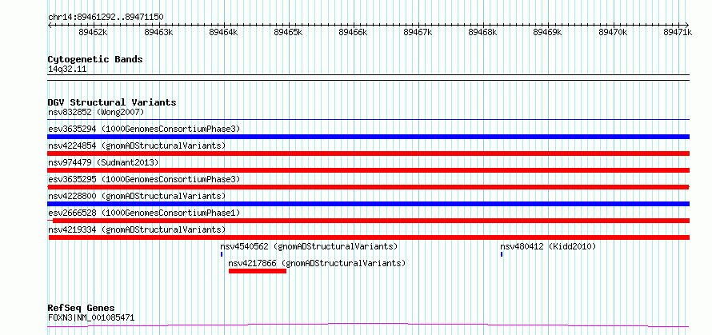Open variant esv3635294 label
Screen dimensions: 712x335
tap(144, 129)
